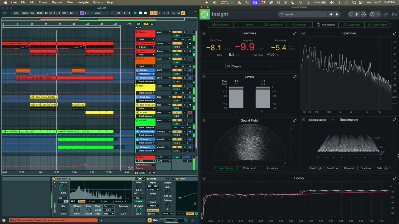Go to next layout arrow in Insight
The height and width of the screenshot is (224, 399).
(x=337, y=14)
